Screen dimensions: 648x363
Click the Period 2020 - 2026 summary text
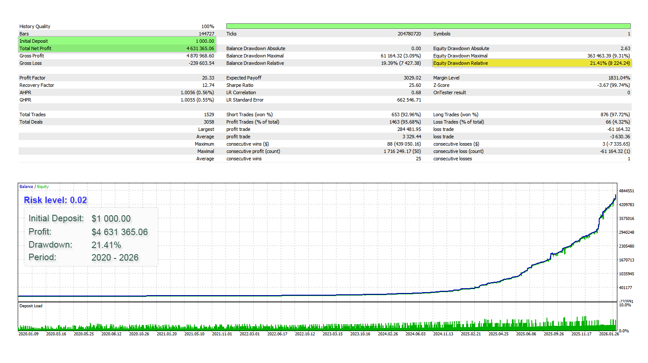[114, 258]
